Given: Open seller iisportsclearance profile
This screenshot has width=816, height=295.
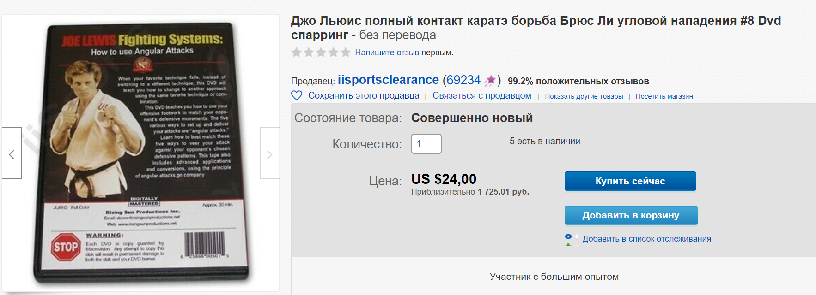Looking at the screenshot, I should tap(388, 80).
